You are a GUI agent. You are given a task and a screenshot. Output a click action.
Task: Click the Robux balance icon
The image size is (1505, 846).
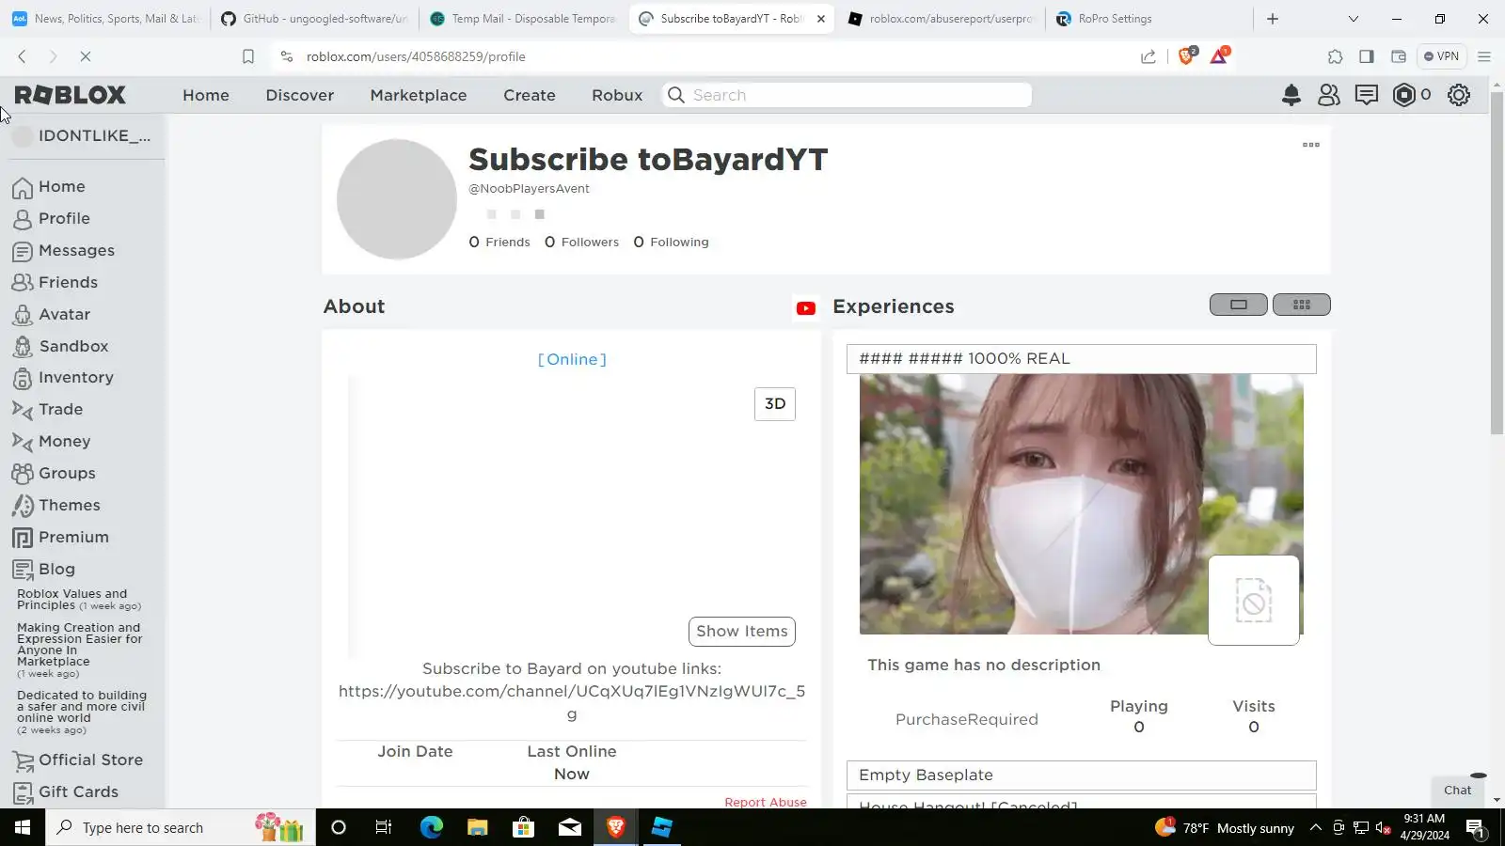click(1404, 95)
